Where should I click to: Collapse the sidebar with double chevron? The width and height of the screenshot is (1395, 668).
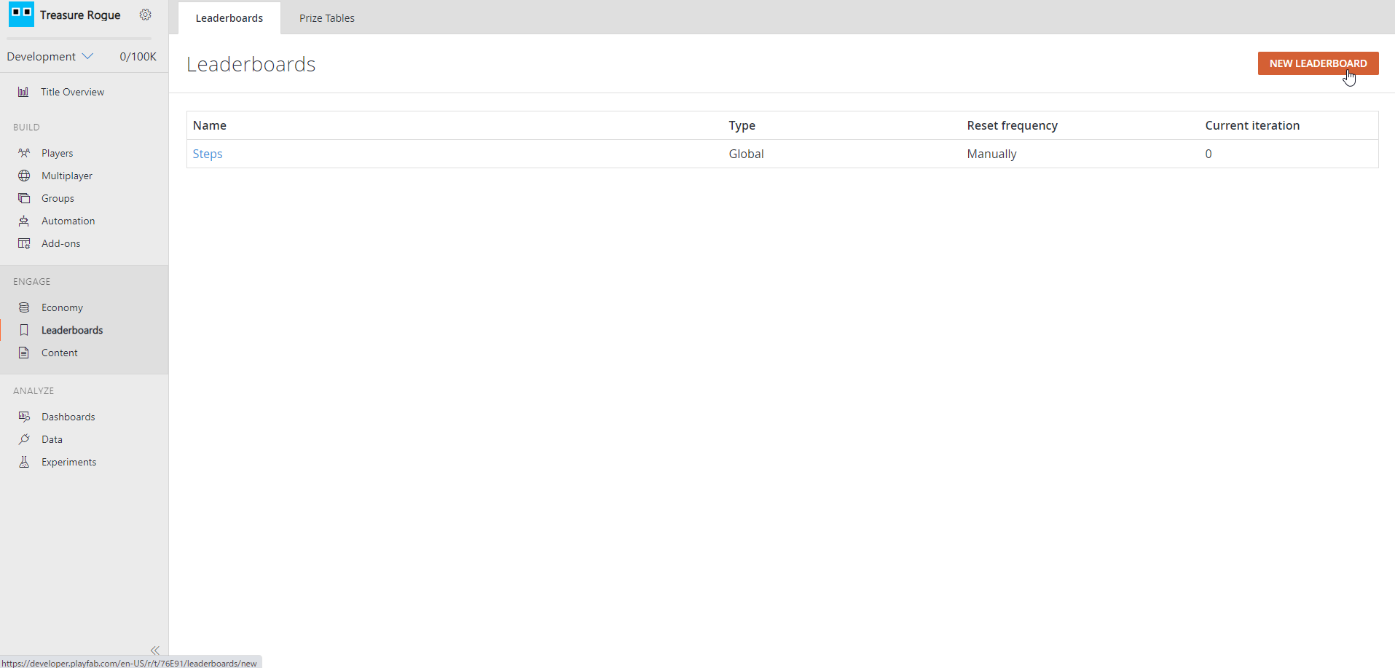pyautogui.click(x=154, y=650)
